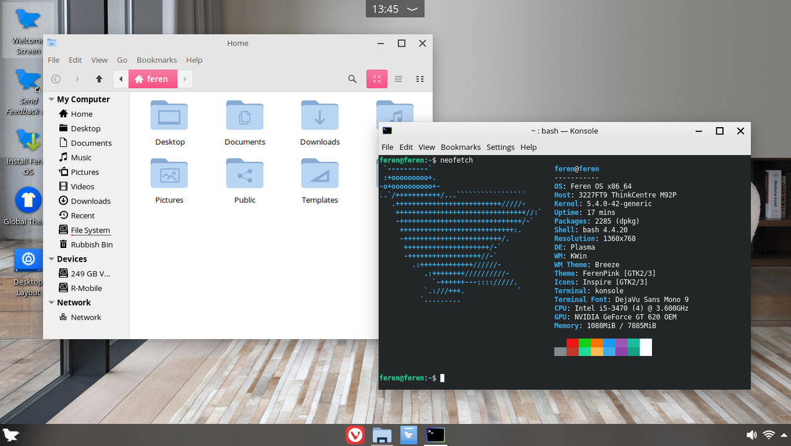Open the search in the file manager
Image resolution: width=791 pixels, height=446 pixels.
coord(352,79)
